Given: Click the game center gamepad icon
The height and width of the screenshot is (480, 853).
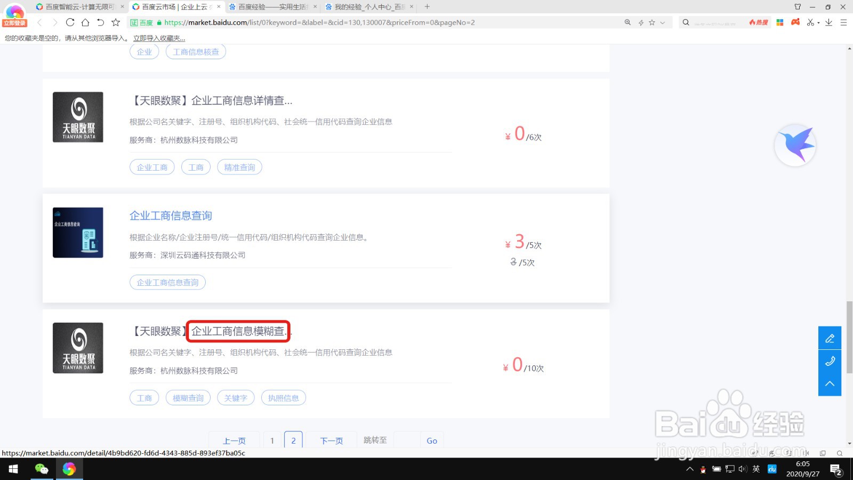Looking at the screenshot, I should 795,22.
